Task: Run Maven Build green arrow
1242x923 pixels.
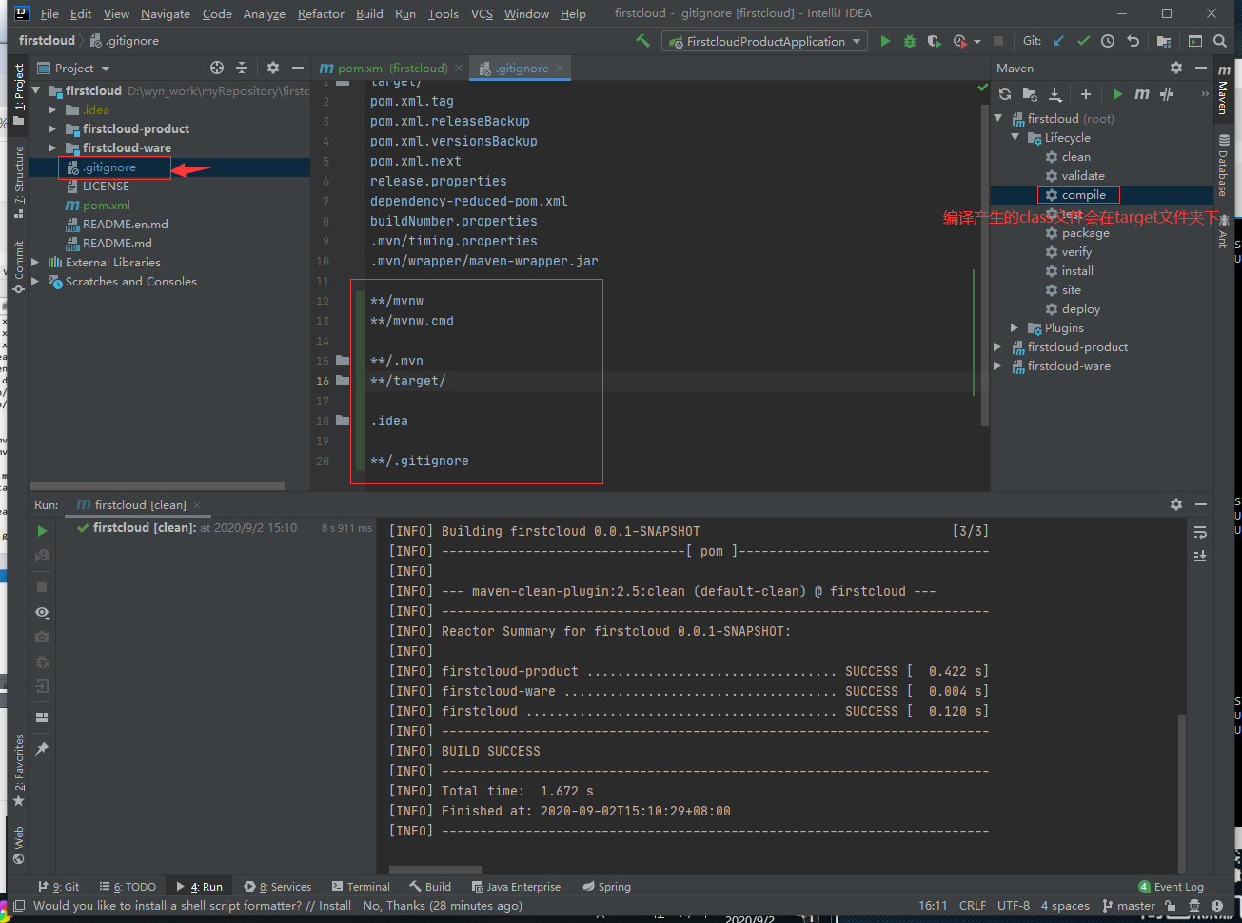Action: coord(1117,93)
